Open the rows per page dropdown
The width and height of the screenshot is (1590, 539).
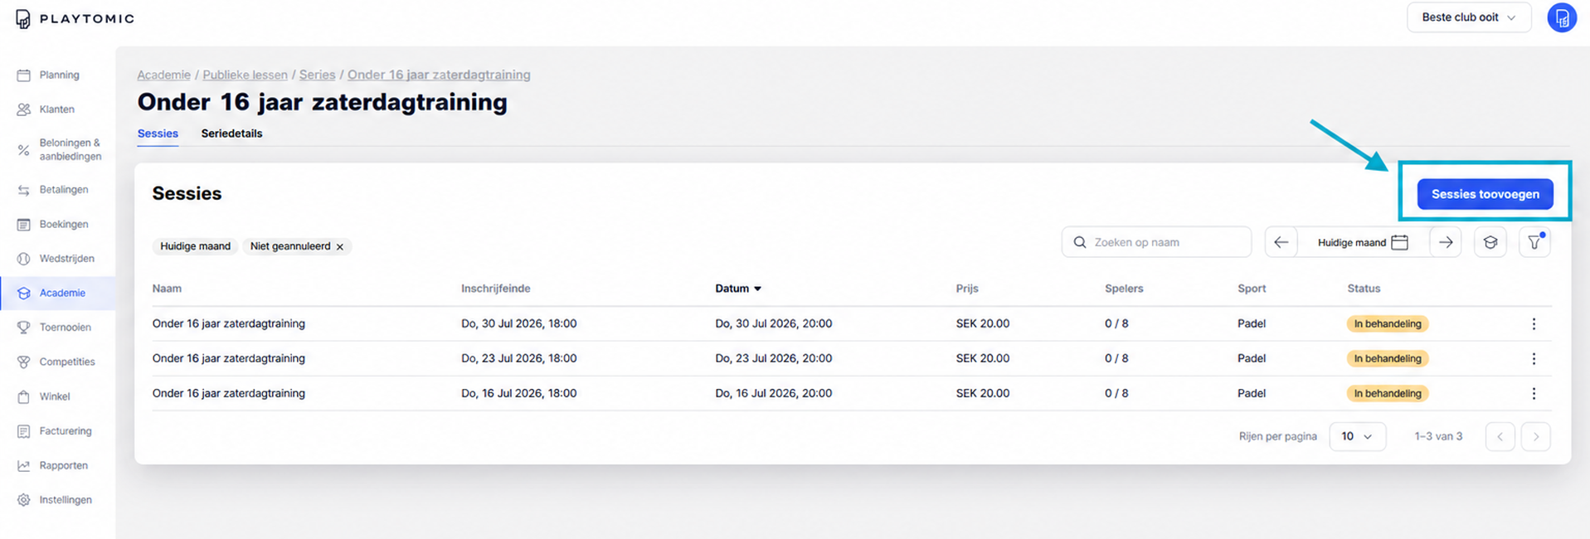click(1357, 436)
